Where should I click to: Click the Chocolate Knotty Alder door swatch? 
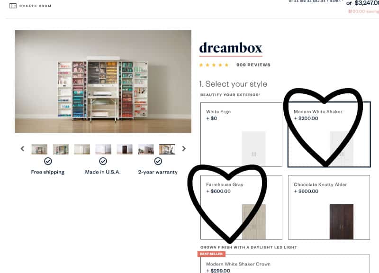[341, 222]
